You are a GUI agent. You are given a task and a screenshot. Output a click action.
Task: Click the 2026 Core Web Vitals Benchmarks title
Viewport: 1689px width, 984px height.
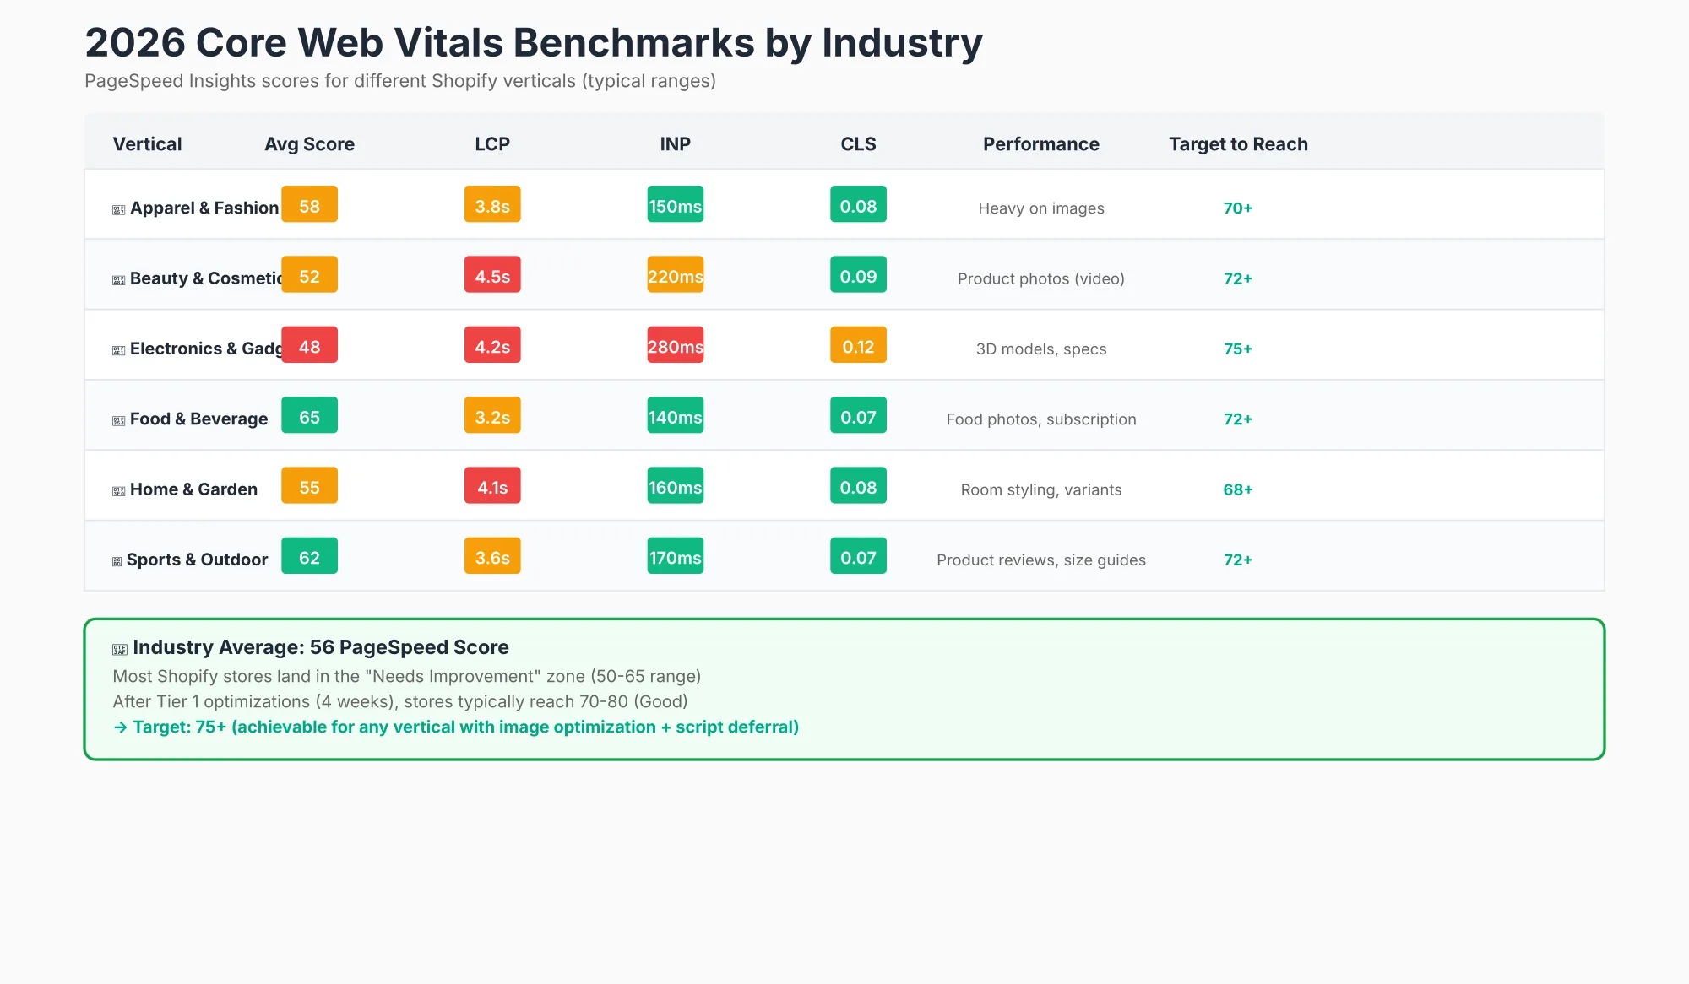pyautogui.click(x=534, y=42)
